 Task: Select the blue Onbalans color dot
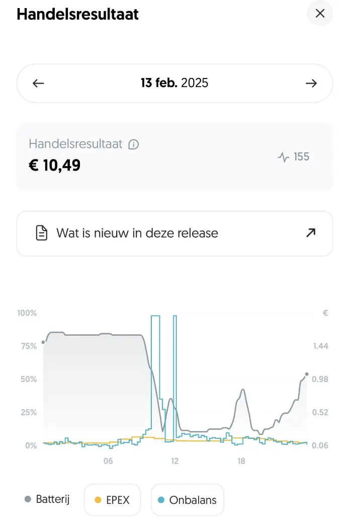coord(161,500)
